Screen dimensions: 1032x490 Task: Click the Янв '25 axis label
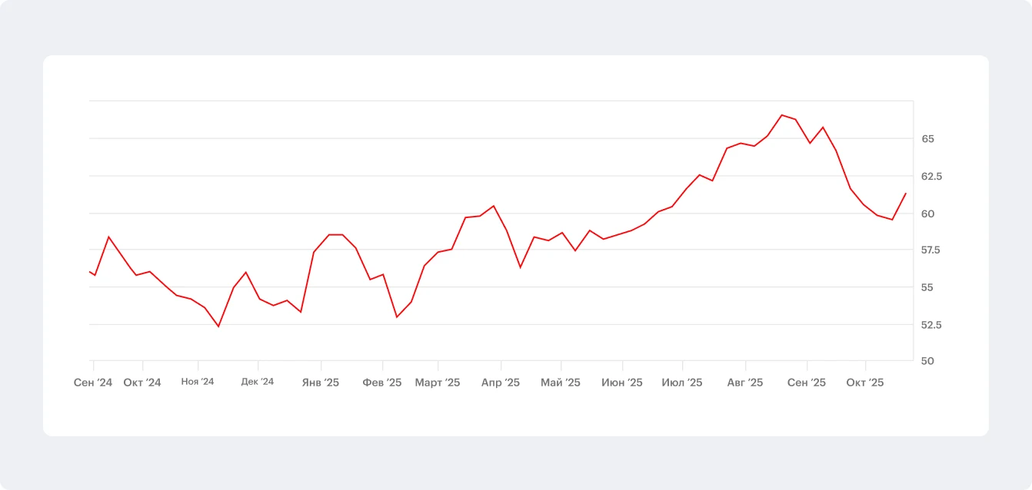321,382
